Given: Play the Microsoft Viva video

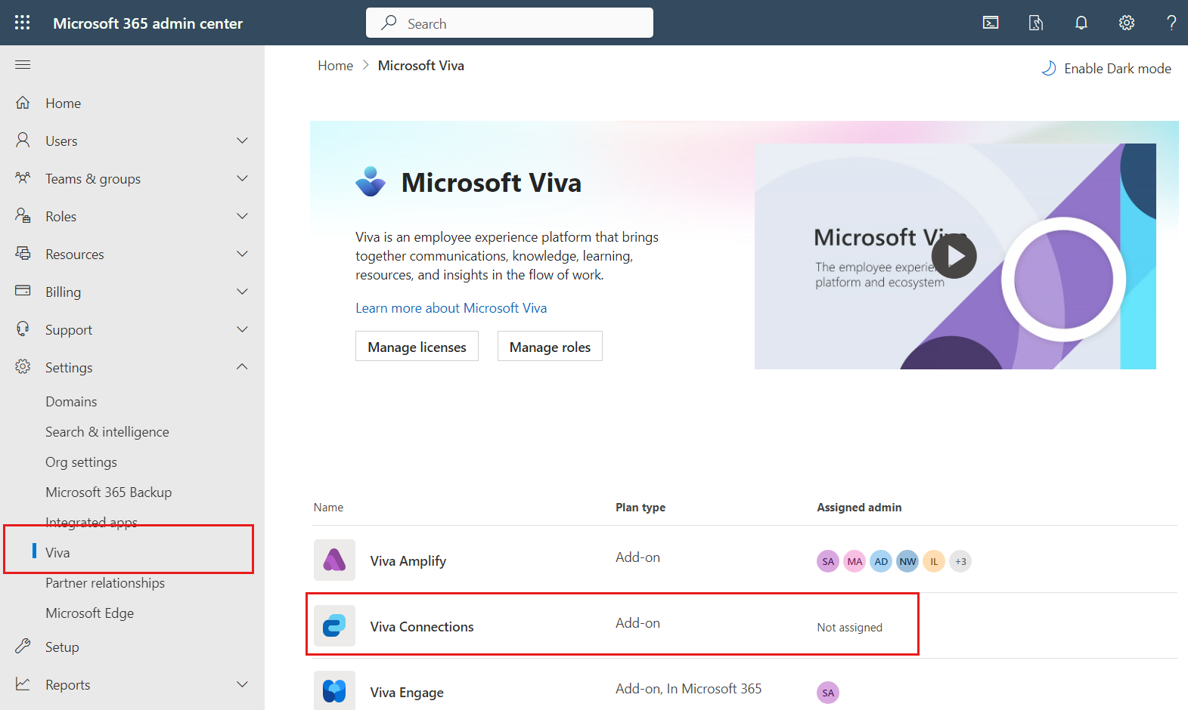Looking at the screenshot, I should [954, 257].
